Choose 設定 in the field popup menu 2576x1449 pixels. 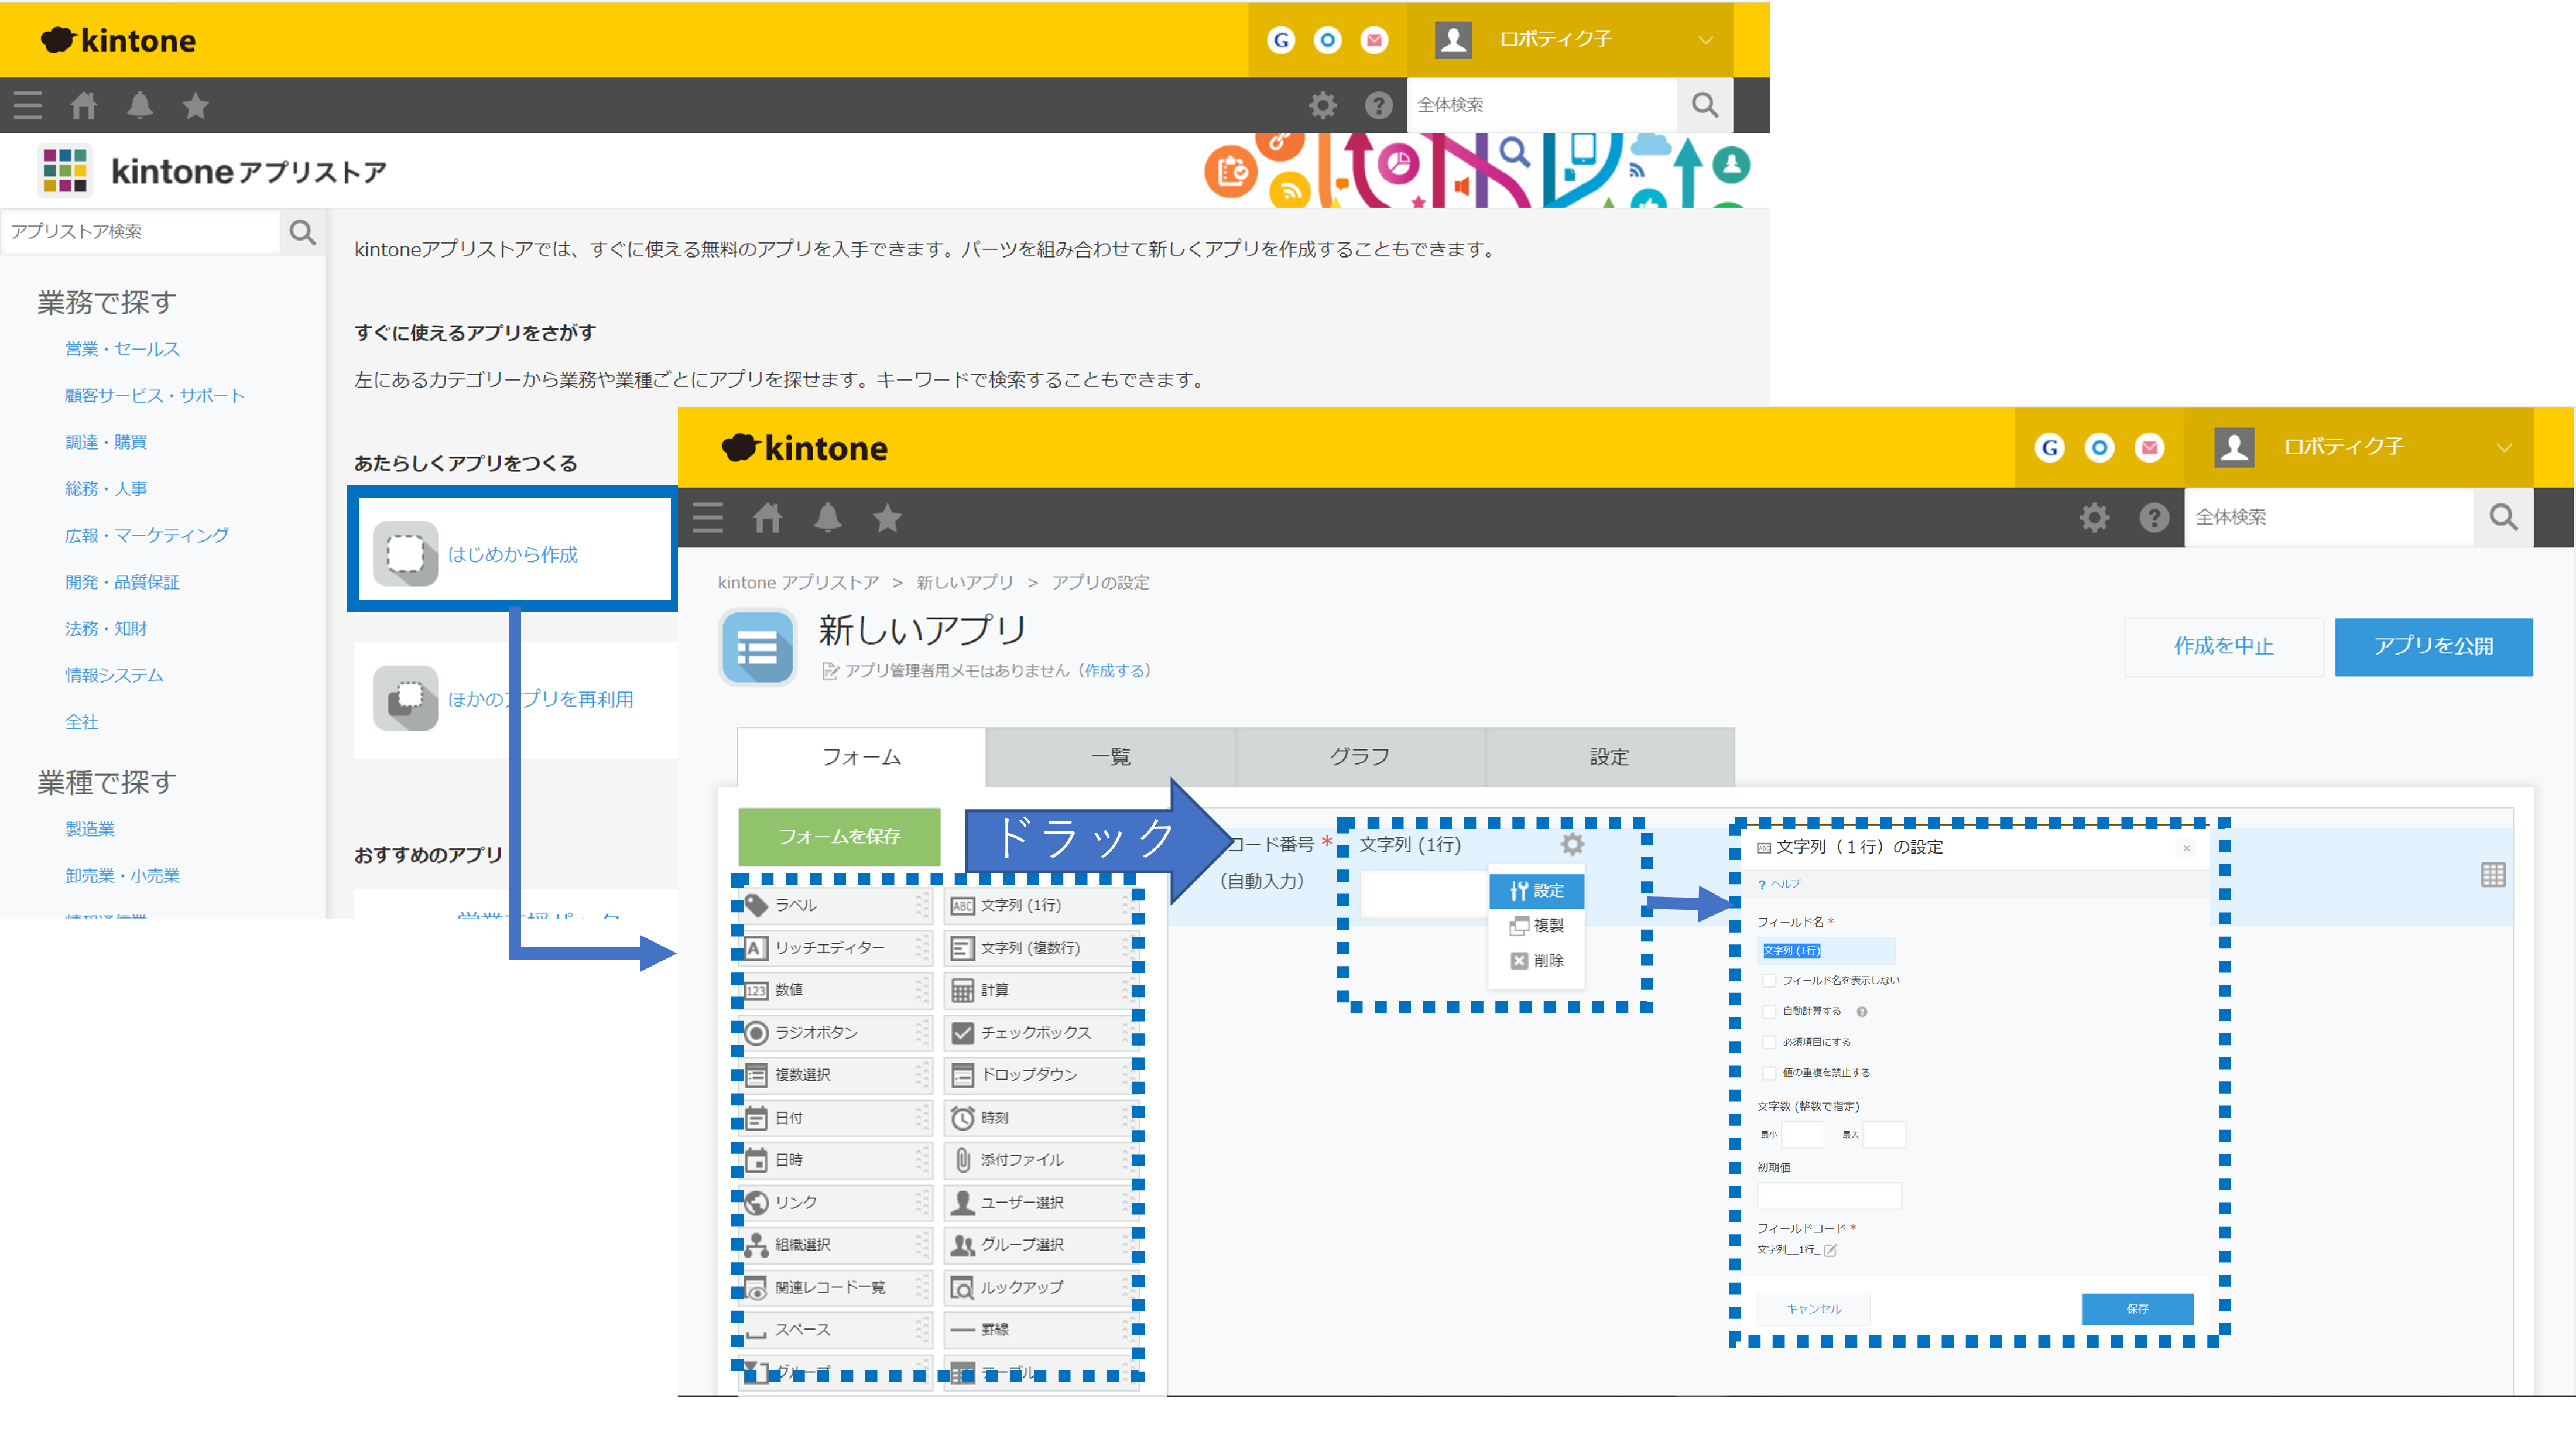[x=1536, y=891]
